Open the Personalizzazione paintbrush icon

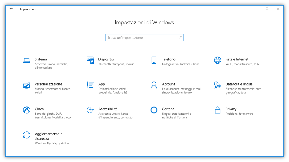pos(27,86)
